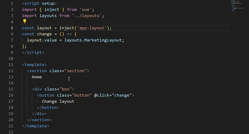249x134 pixels.
Task: Click the 'app:layout' string literal
Action: 92,28
